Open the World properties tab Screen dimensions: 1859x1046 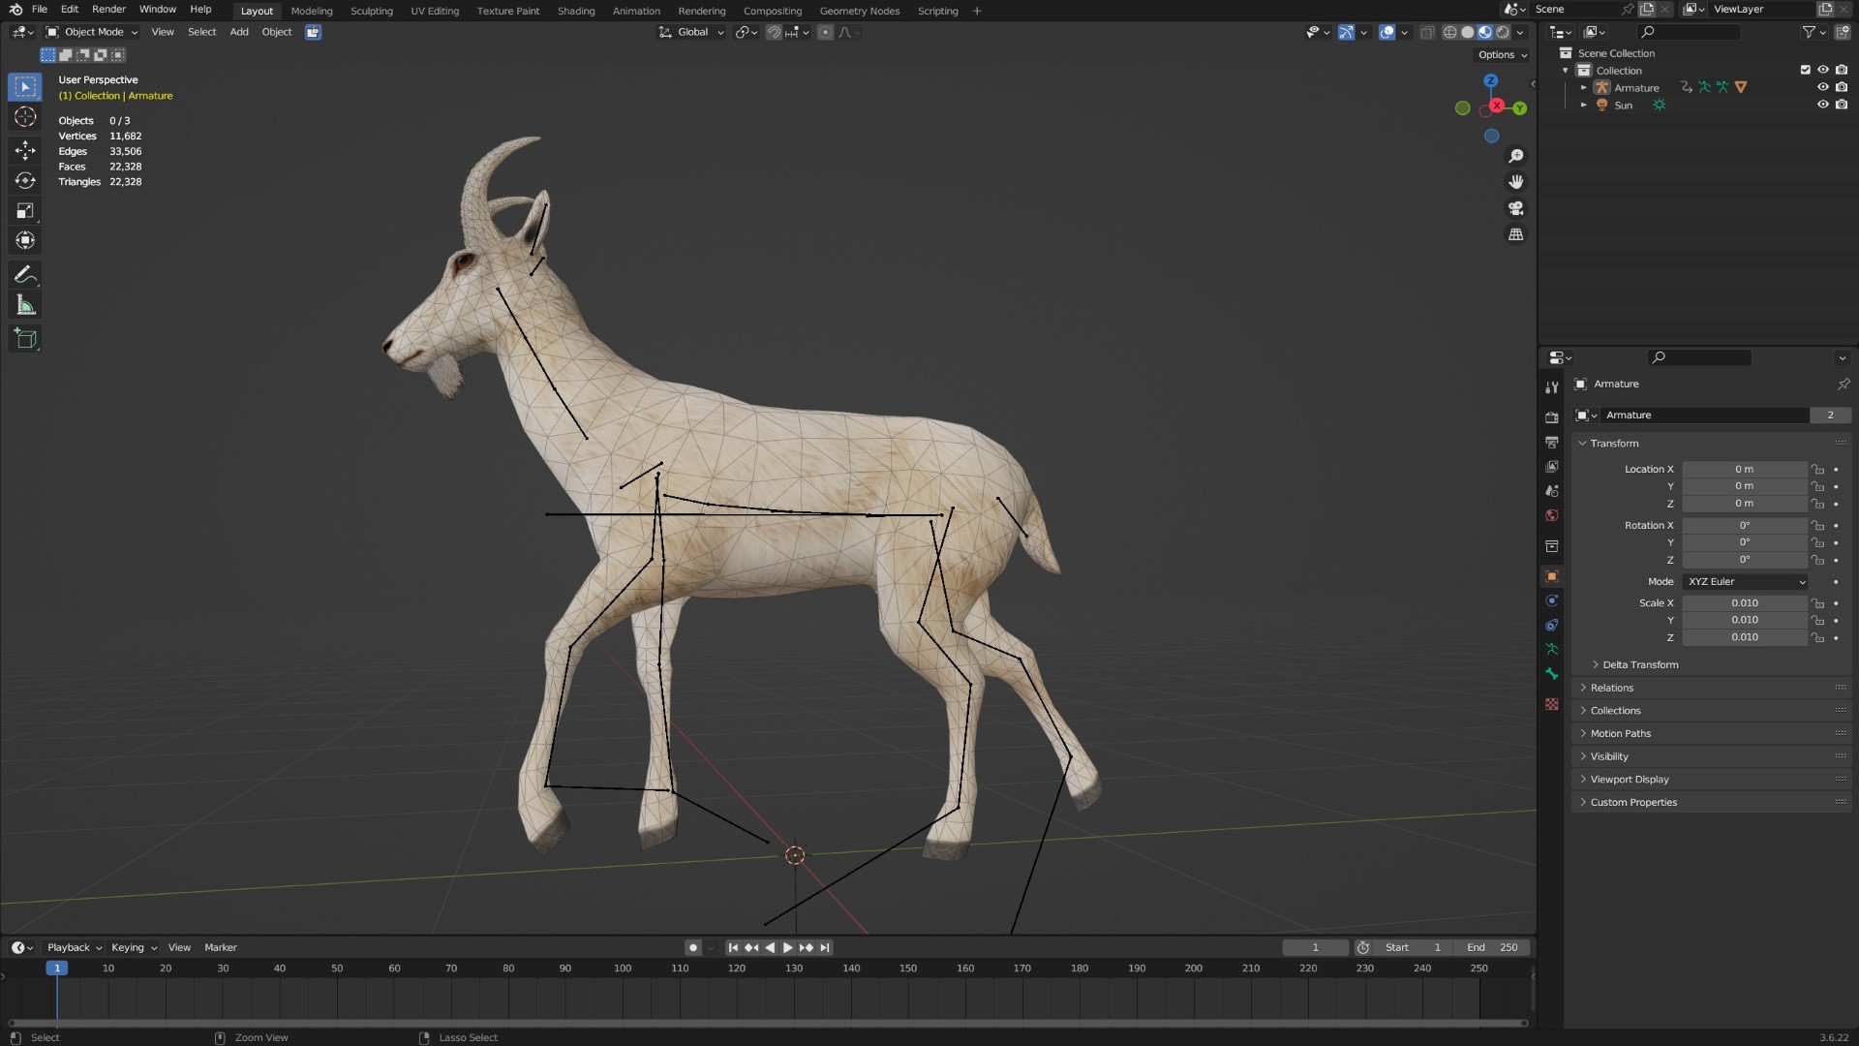(x=1552, y=515)
